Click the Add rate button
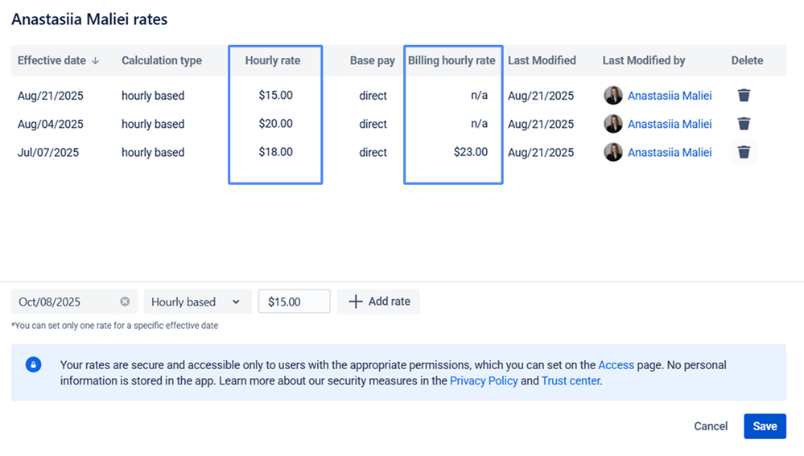 pyautogui.click(x=378, y=302)
